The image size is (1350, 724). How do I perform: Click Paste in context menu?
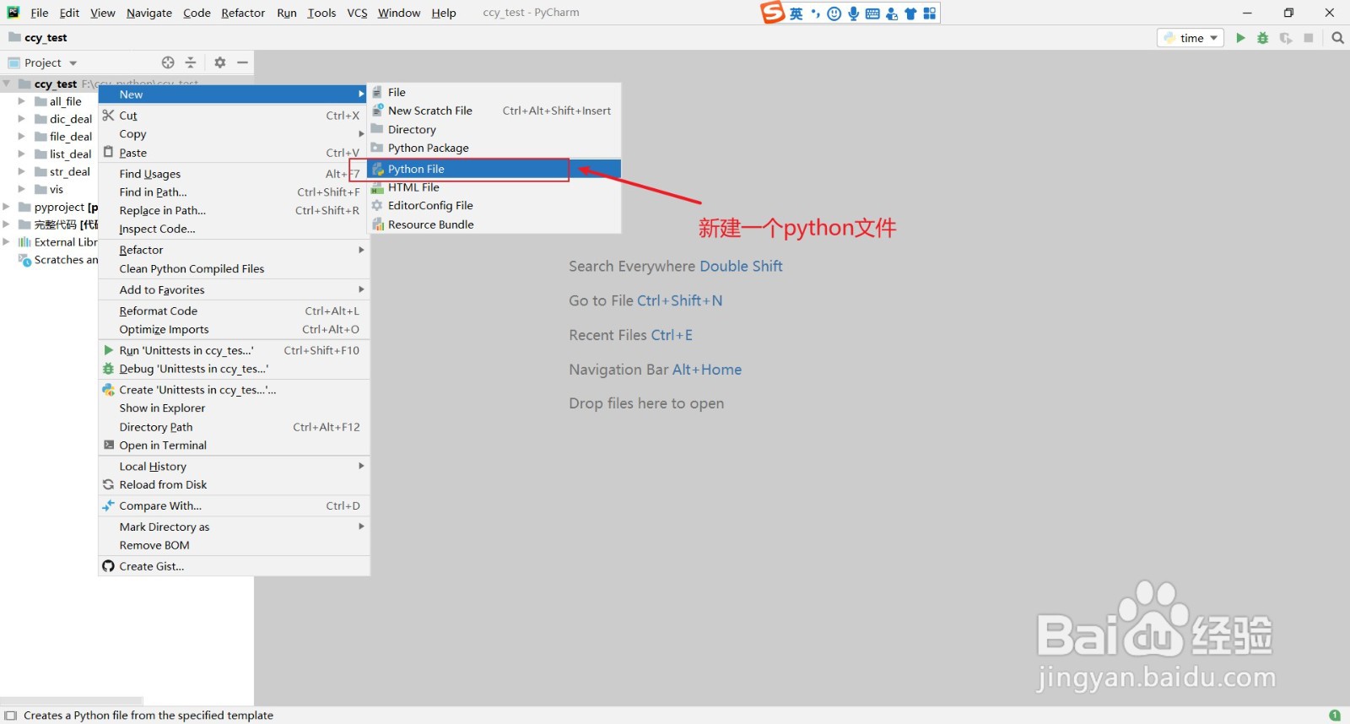tap(234, 153)
